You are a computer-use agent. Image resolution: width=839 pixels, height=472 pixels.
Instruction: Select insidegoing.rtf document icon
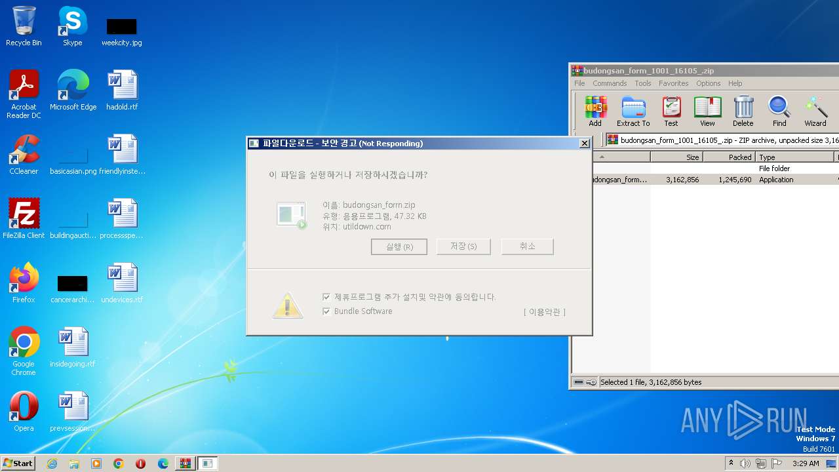click(x=73, y=347)
